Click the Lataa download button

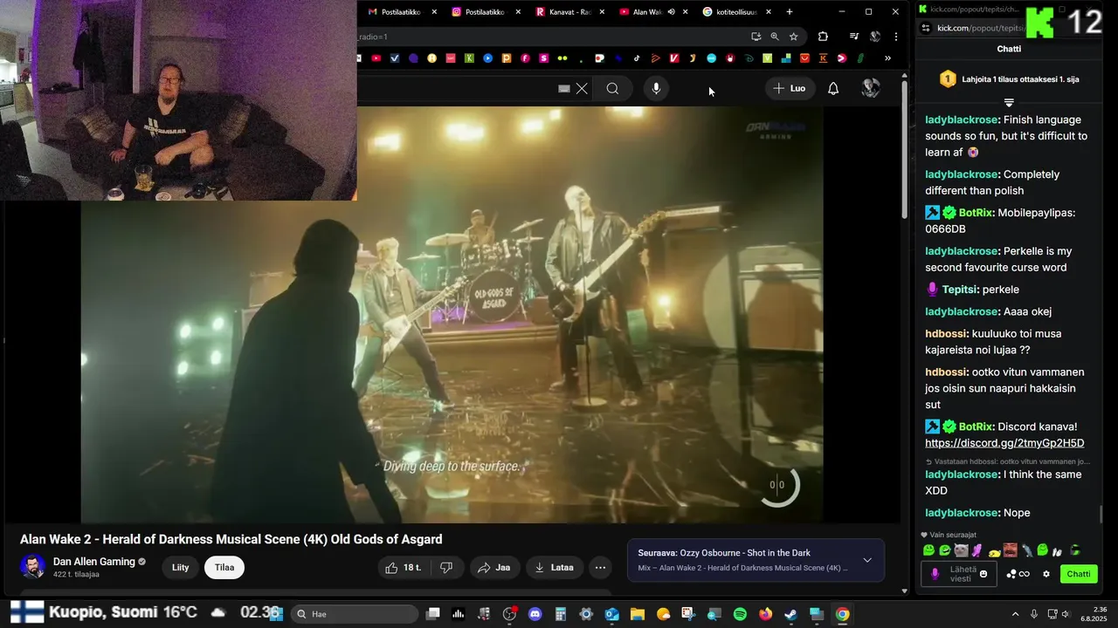554,568
